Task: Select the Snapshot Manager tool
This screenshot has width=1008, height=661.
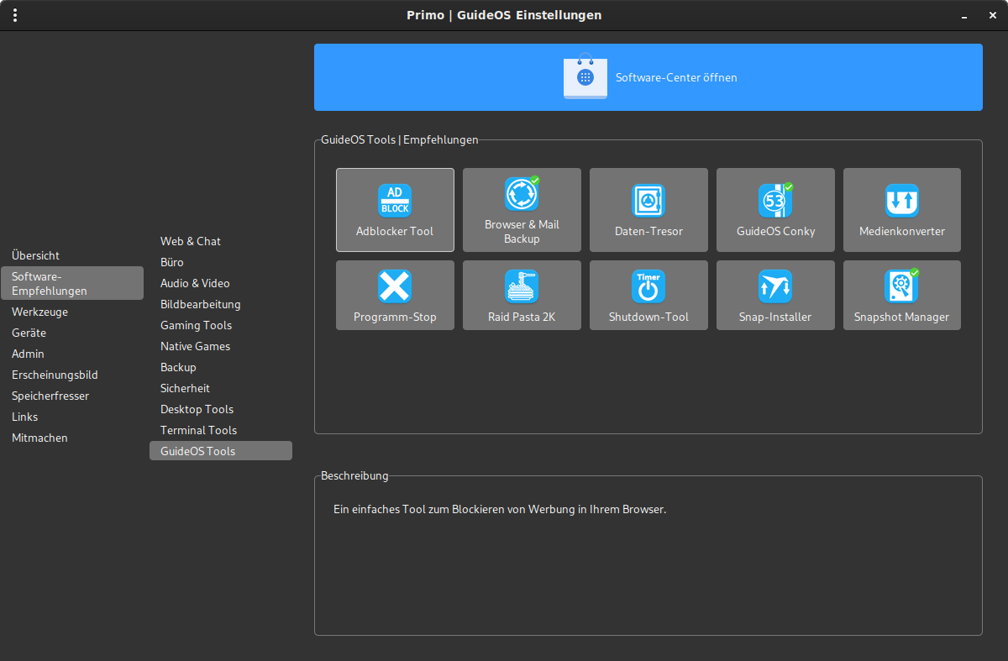Action: [902, 287]
